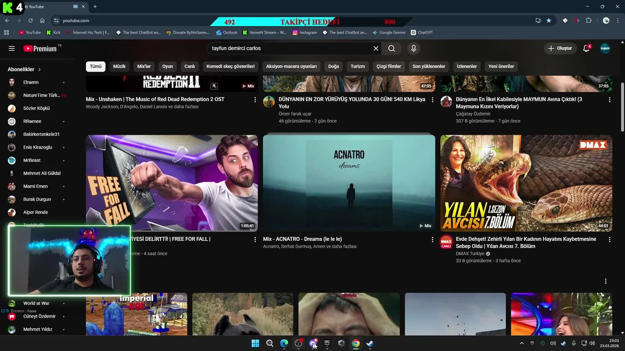Bookmark star in address bar
This screenshot has height=351, width=625.
(x=549, y=20)
